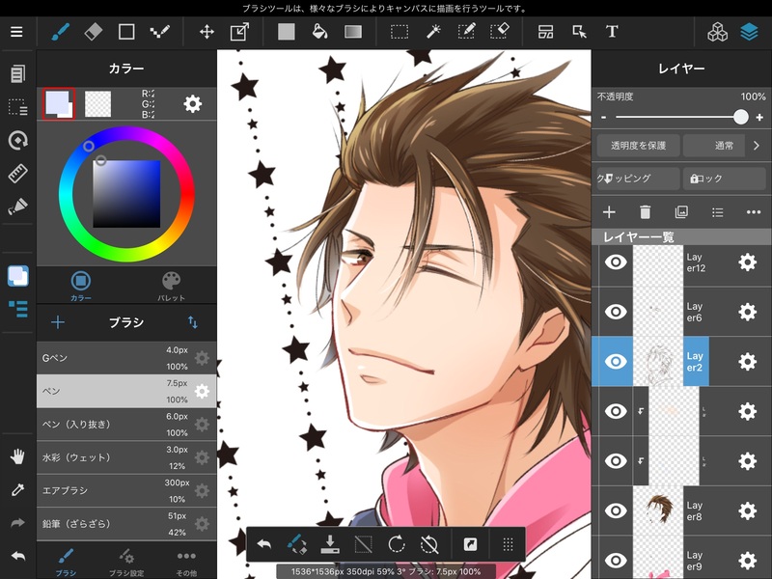Toggle クリッピング clipping option

point(639,179)
